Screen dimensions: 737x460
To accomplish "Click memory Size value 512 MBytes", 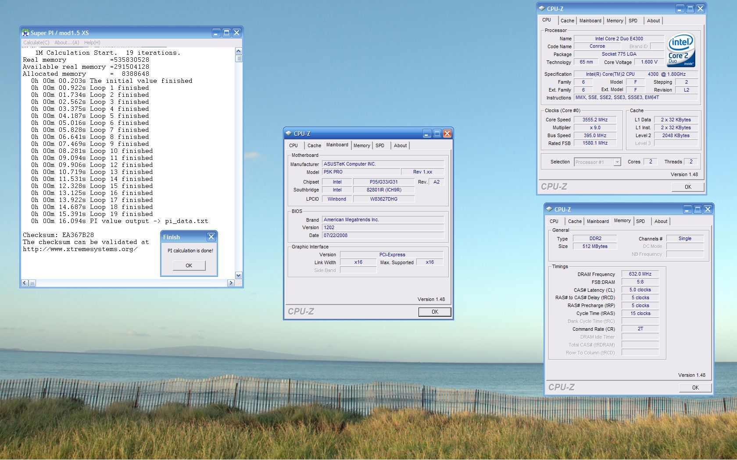I will click(x=595, y=246).
